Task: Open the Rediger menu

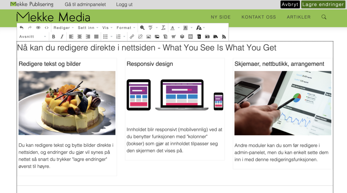Action: pyautogui.click(x=63, y=28)
